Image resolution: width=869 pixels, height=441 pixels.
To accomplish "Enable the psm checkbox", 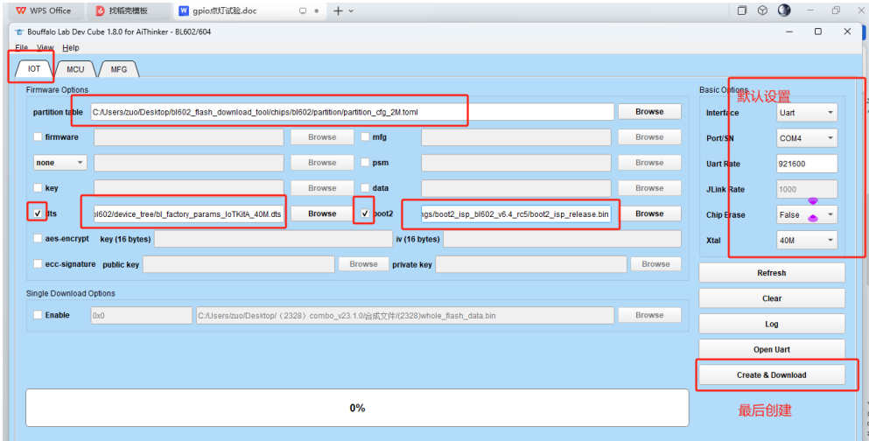I will [365, 163].
